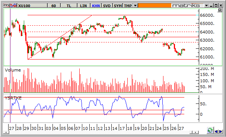Click the horizontal scrollbar left arrow
Screen dimensions: 226x137
(x=6, y=132)
